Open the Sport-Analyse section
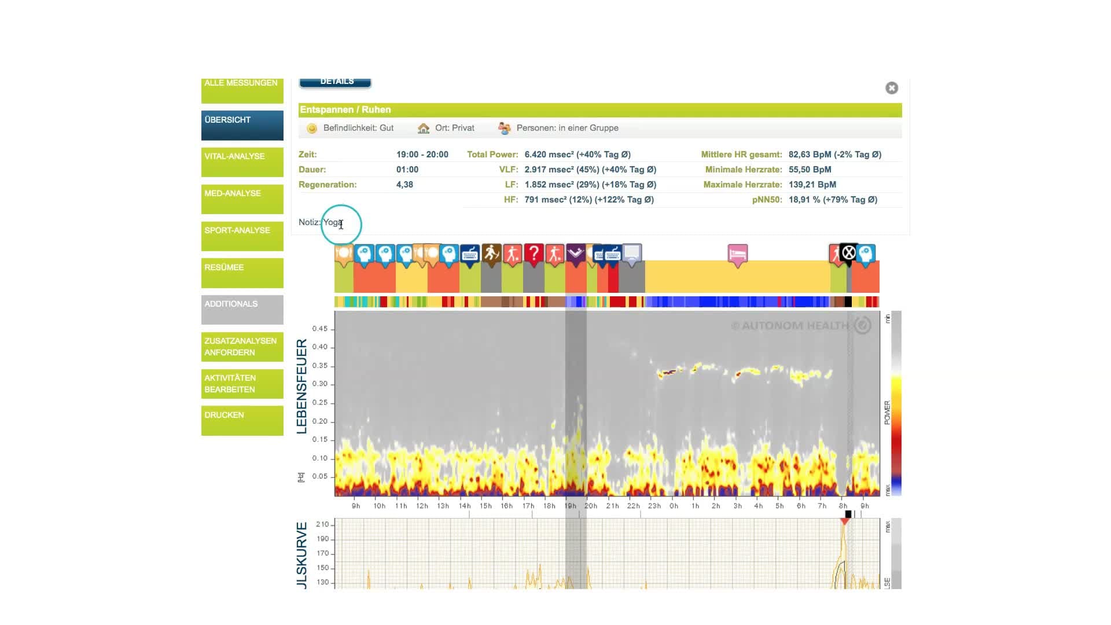The image size is (1111, 625). [242, 236]
